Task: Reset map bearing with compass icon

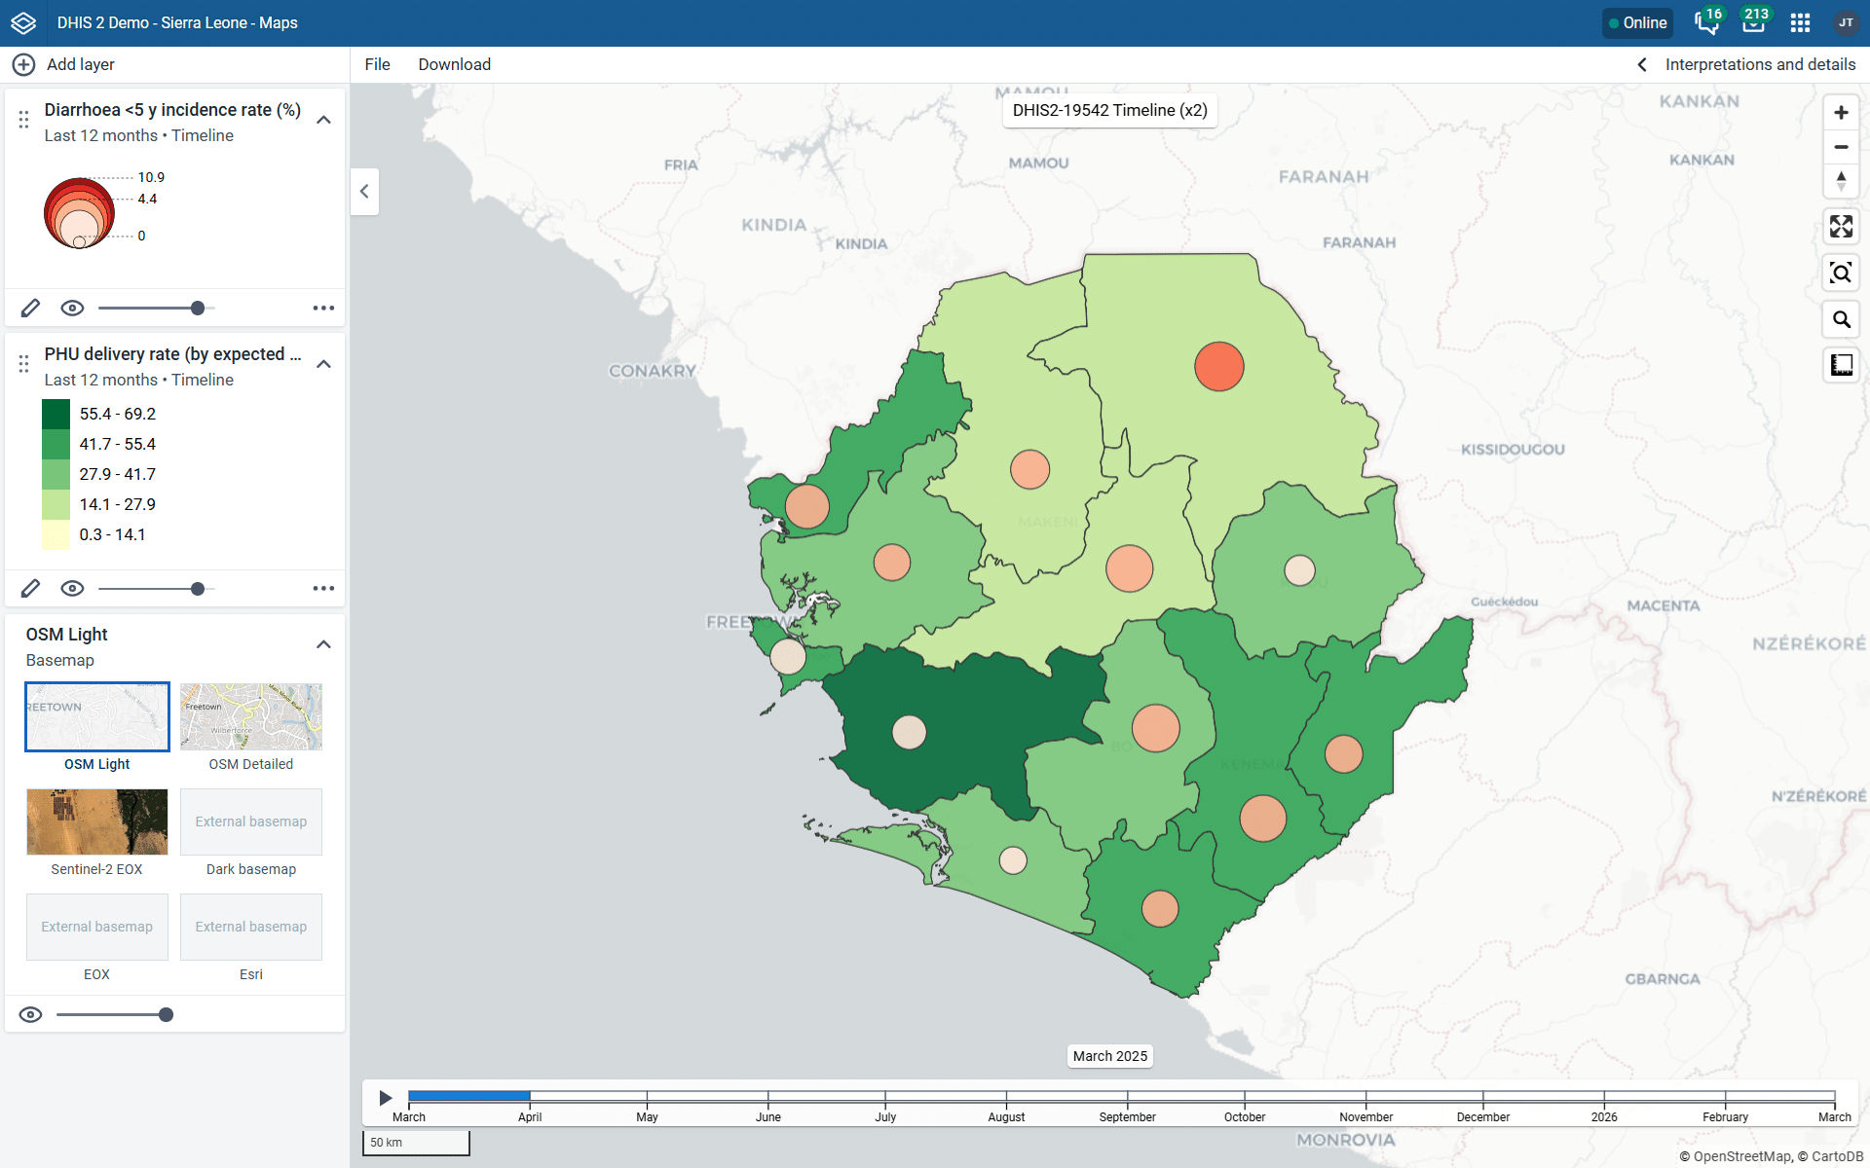Action: coord(1841,181)
